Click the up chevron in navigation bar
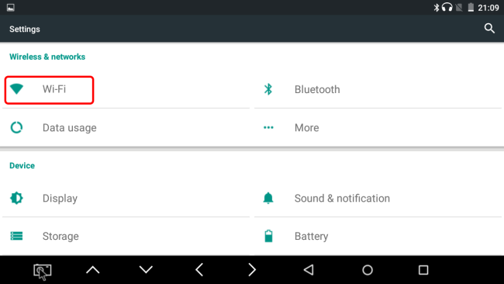Screen dimensions: 504x284 (93, 270)
